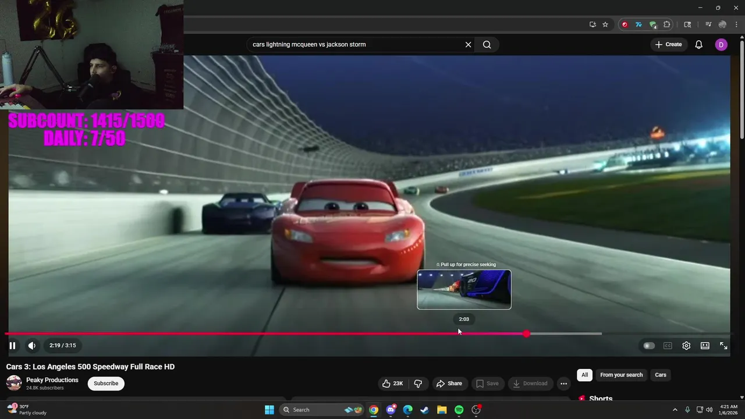The image size is (745, 419).
Task: Click the Windows taskbar Search box
Action: click(321, 410)
